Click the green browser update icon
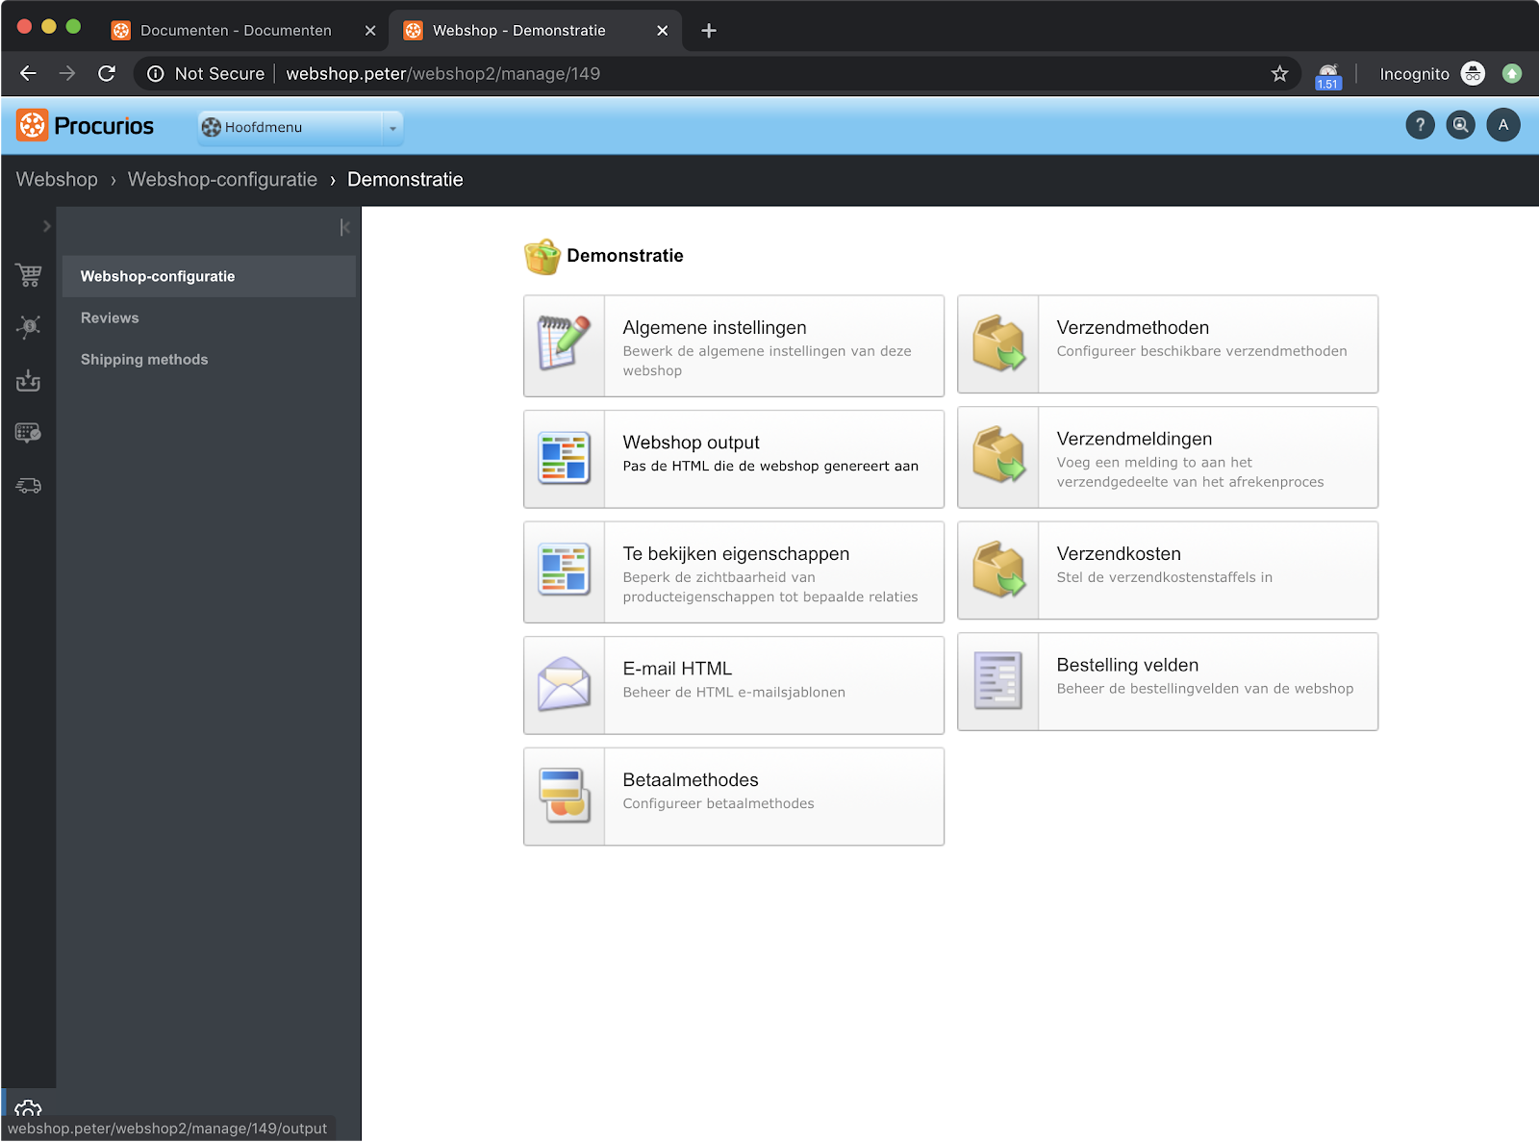 coord(1512,74)
